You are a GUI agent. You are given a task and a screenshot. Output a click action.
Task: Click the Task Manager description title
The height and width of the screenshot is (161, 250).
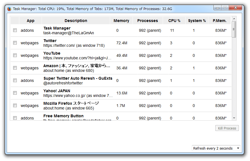click(57, 28)
